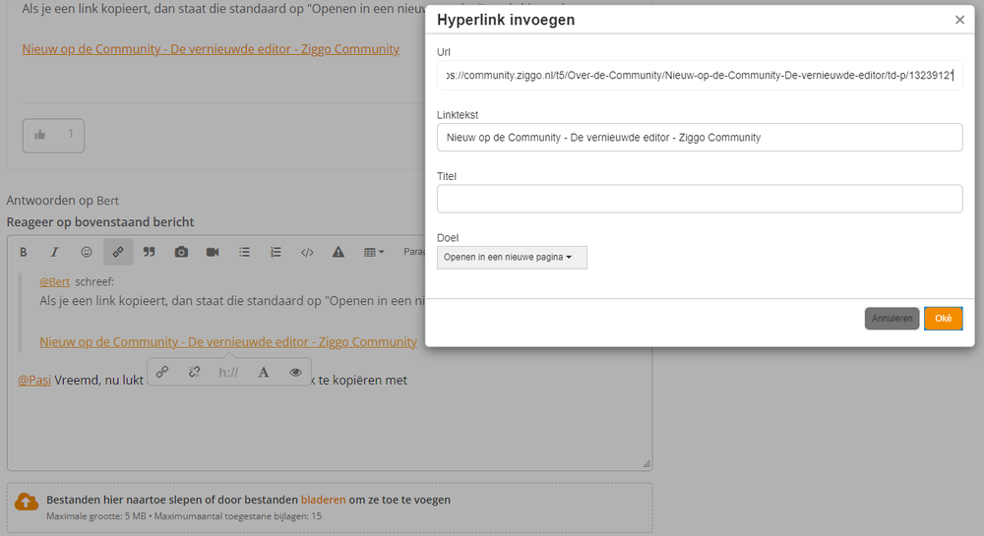
Task: Insert code sample with code icon
Action: [307, 252]
